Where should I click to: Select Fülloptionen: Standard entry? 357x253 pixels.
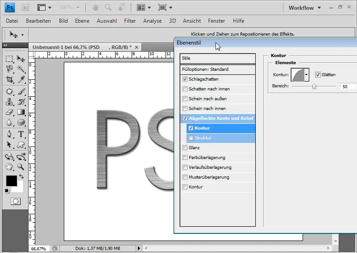point(218,69)
